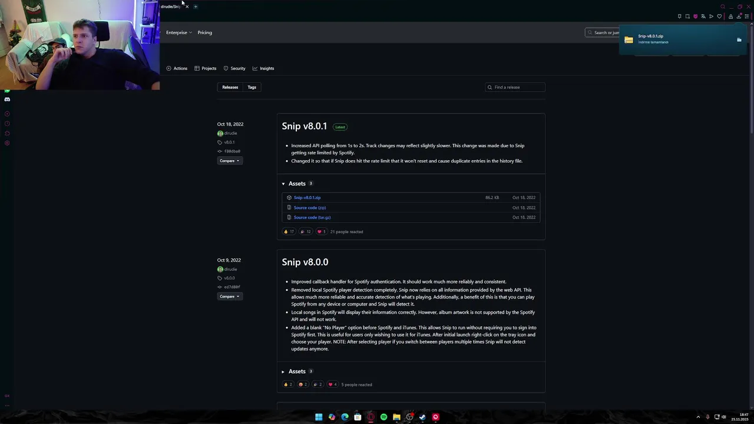The width and height of the screenshot is (754, 424).
Task: Click the heart bookmark icon in toolbar
Action: (x=719, y=16)
